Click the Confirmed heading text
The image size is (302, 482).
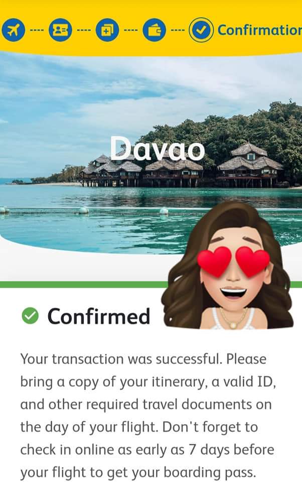coord(99,316)
